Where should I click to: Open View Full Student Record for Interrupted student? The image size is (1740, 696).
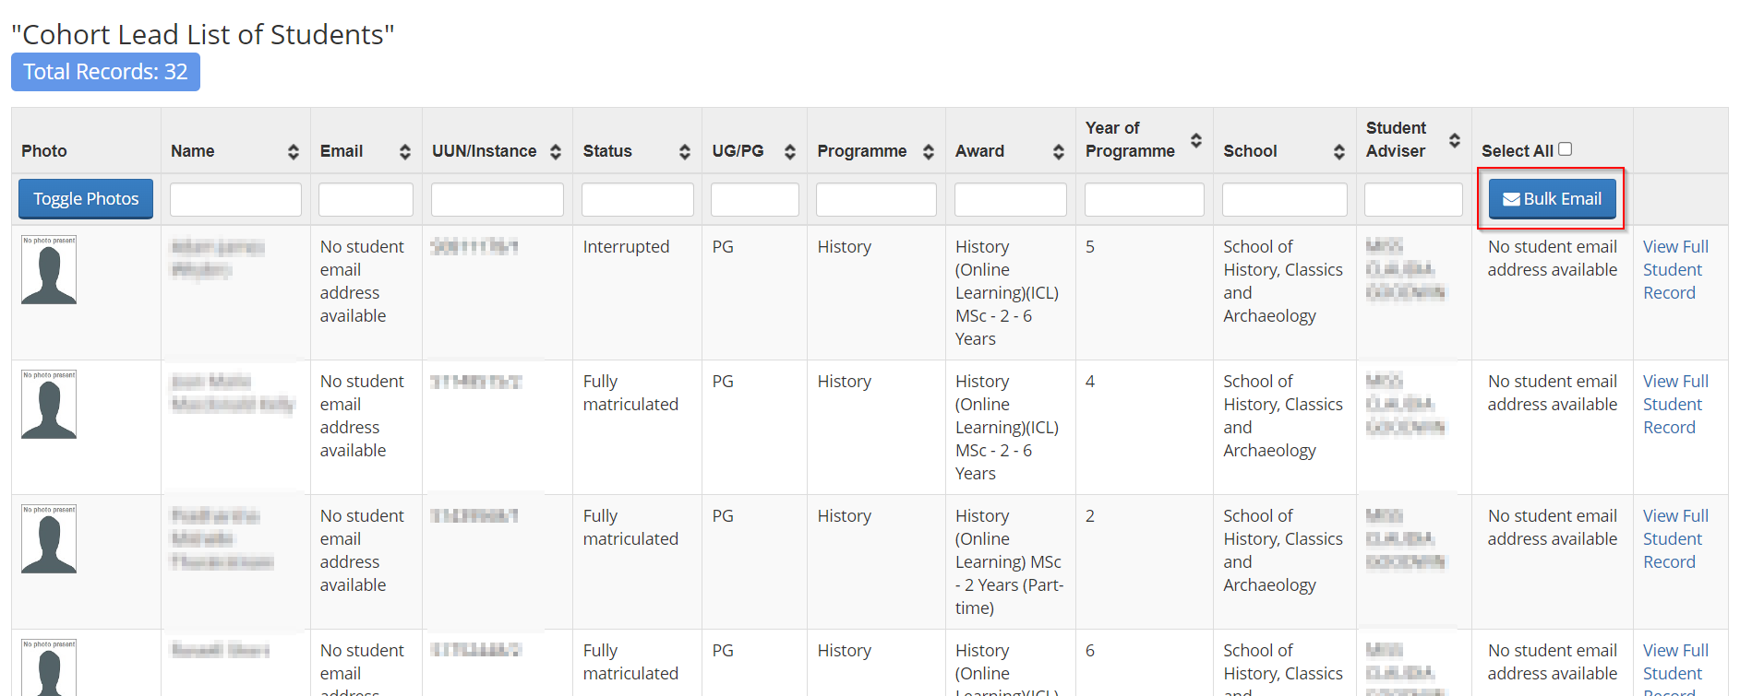(1675, 270)
